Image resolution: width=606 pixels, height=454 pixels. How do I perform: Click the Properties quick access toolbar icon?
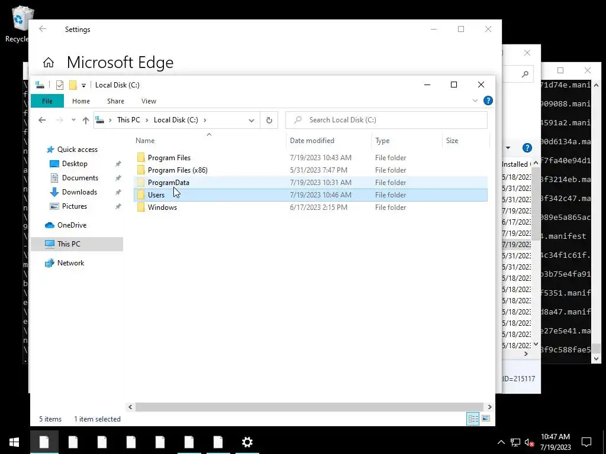[60, 85]
